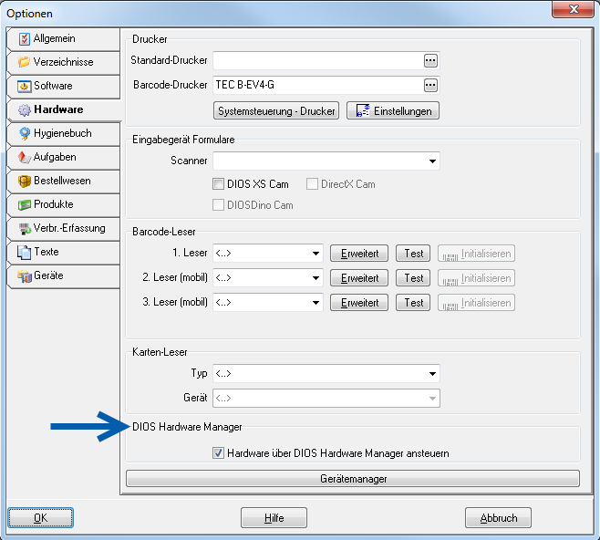This screenshot has height=540, width=600.
Task: Click the Produkte icon
Action: click(x=24, y=204)
